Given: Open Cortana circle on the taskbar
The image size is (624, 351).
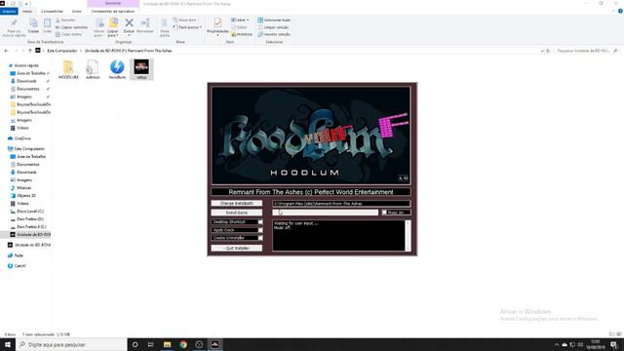Looking at the screenshot, I should (135, 344).
